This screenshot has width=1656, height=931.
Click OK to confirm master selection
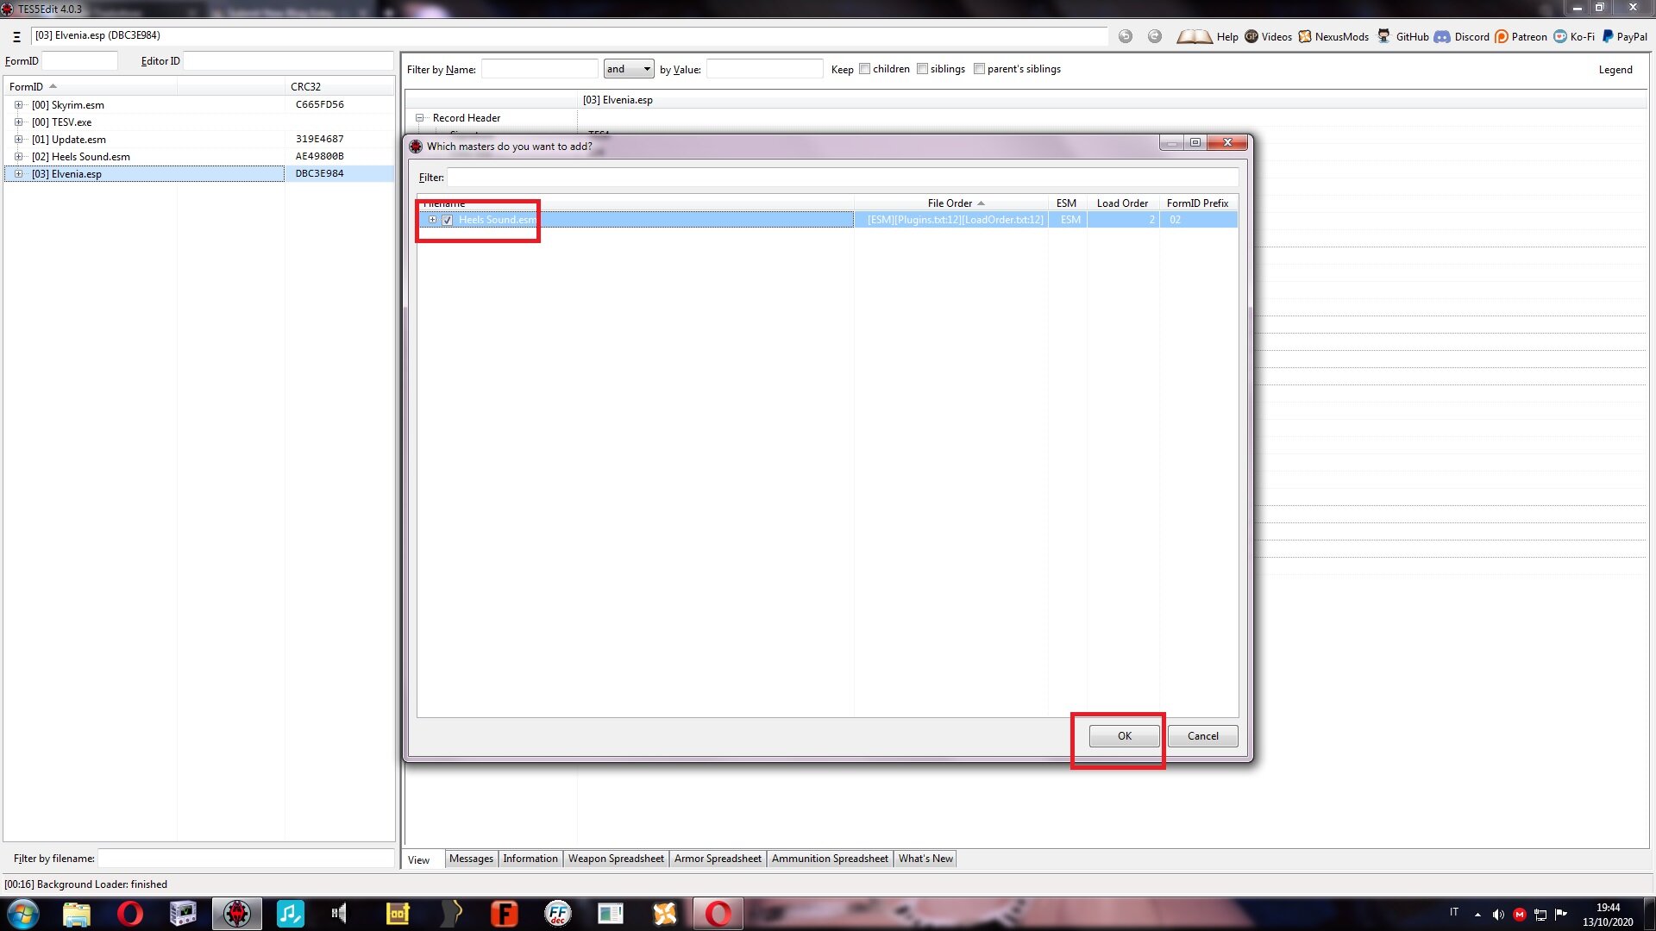tap(1125, 735)
